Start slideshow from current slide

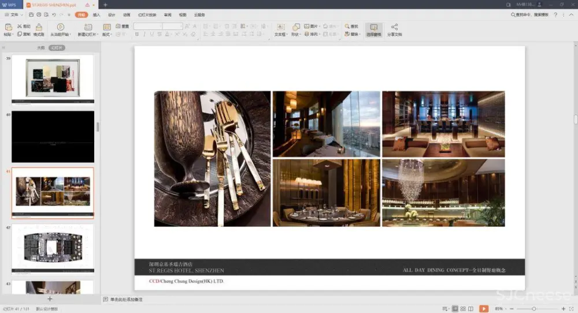coord(61,27)
